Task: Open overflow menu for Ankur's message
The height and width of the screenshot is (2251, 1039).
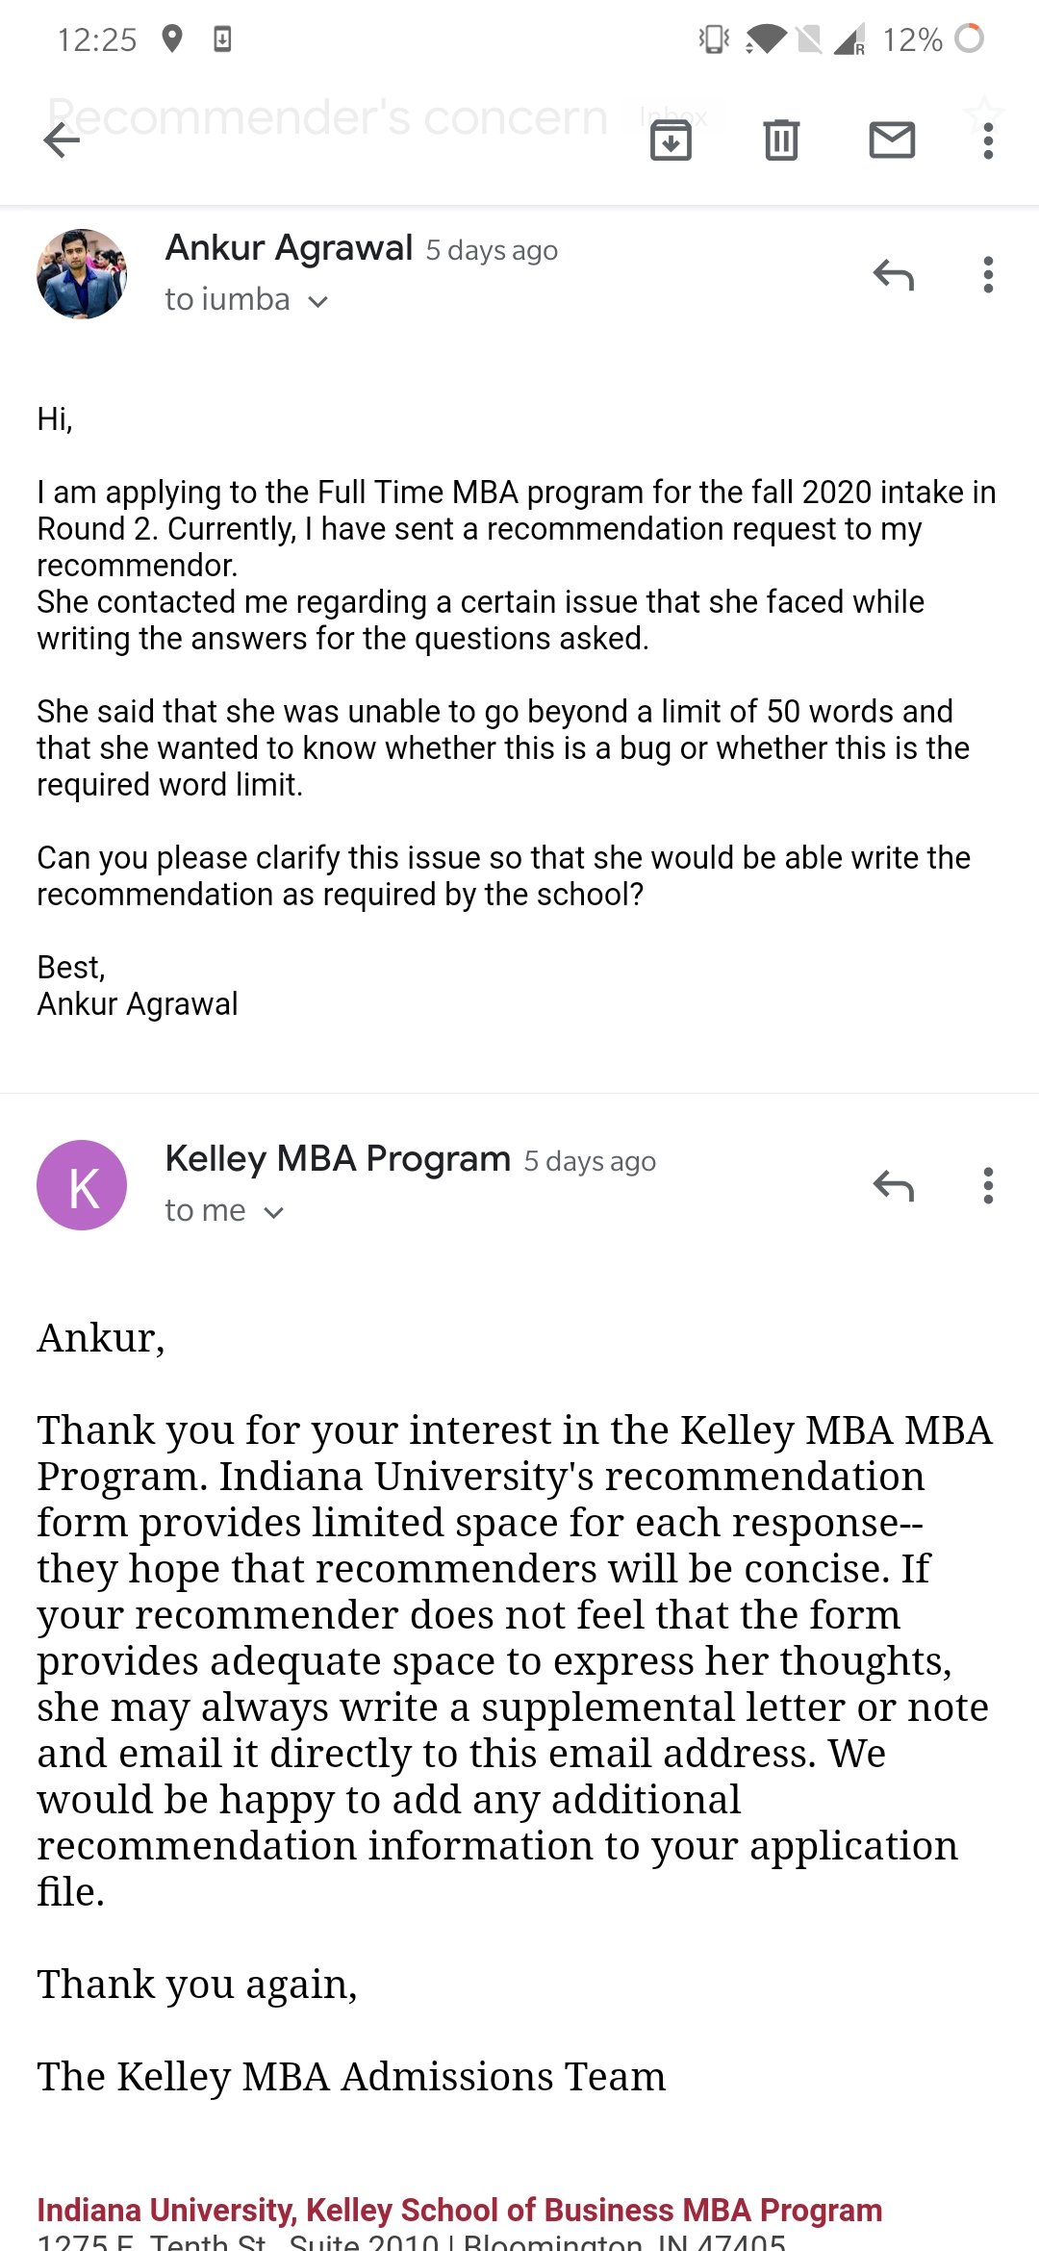Action: 987,274
